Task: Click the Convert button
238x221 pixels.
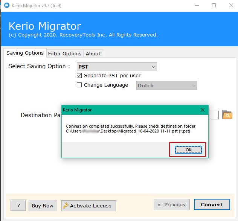Action: (x=211, y=204)
